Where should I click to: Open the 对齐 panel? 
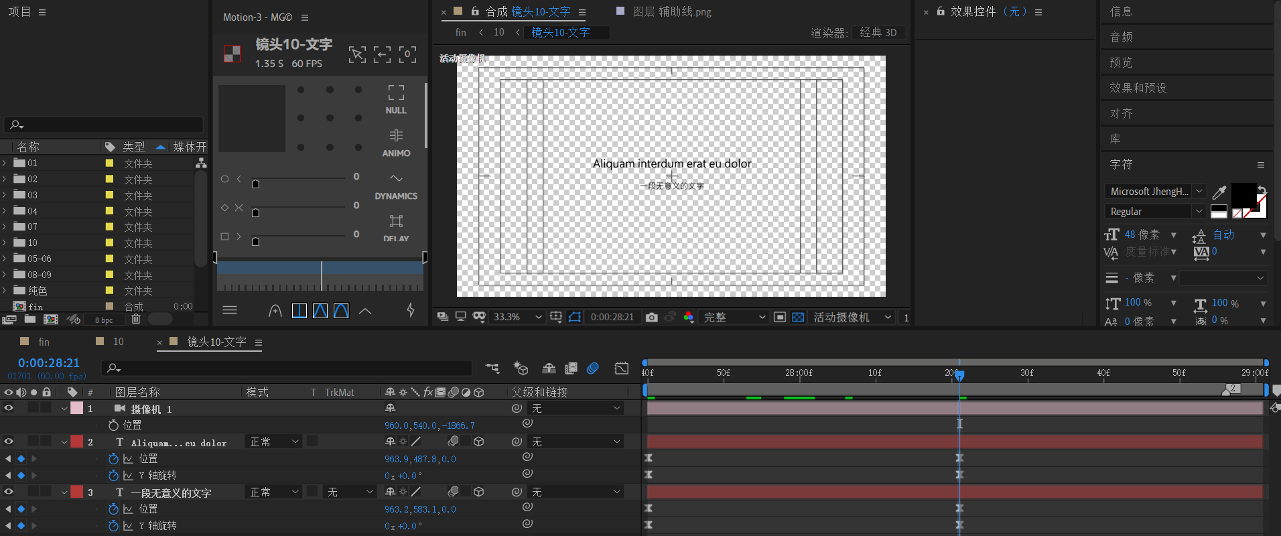pos(1122,113)
